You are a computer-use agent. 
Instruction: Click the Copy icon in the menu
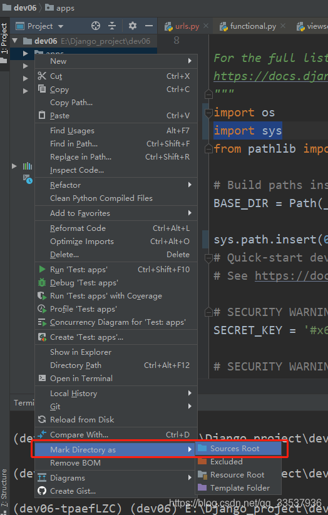[x=42, y=89]
